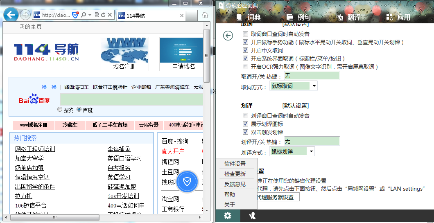Open the 携程网 link
The width and height of the screenshot is (434, 223).
click(x=170, y=162)
